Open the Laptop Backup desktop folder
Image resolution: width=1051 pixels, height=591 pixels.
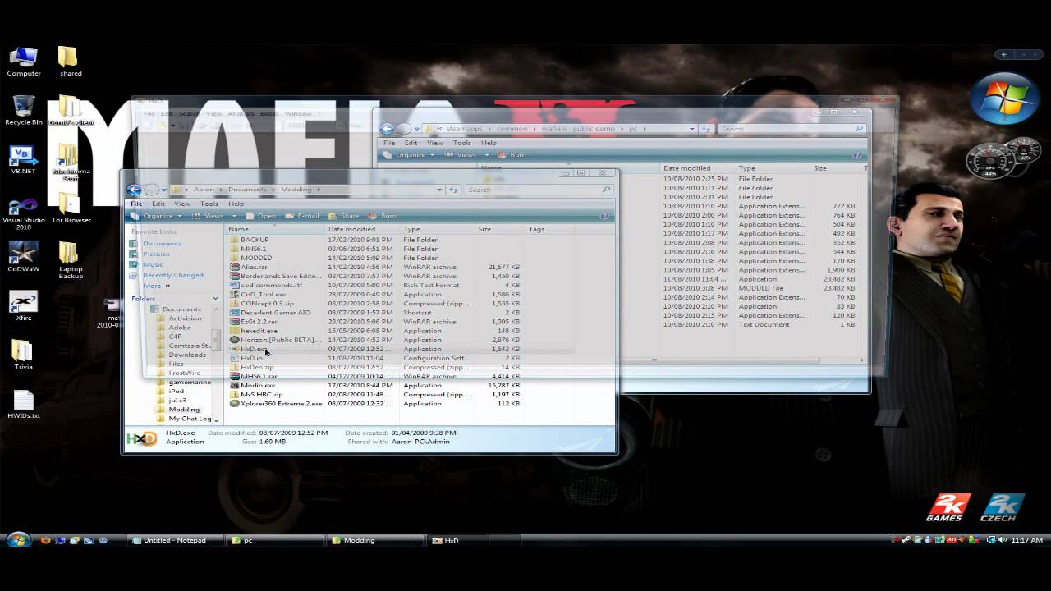(71, 261)
